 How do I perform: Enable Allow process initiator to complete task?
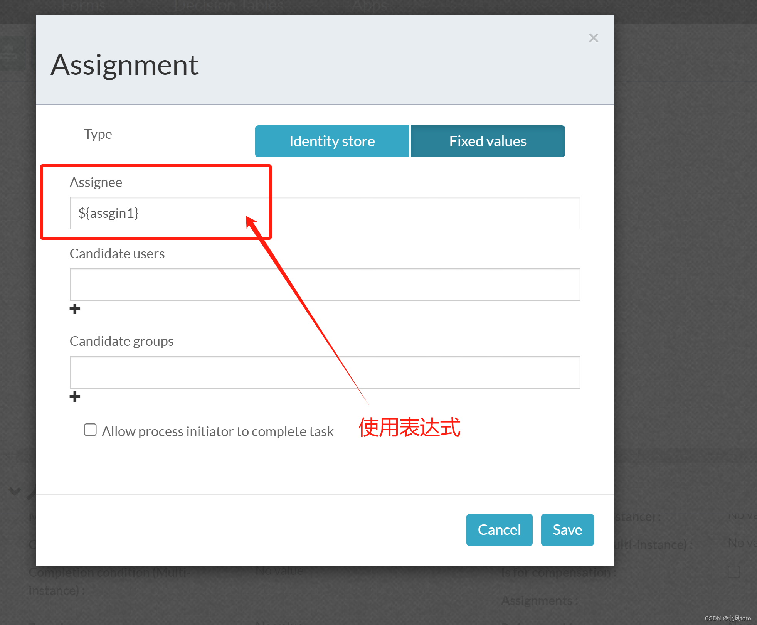(90, 430)
